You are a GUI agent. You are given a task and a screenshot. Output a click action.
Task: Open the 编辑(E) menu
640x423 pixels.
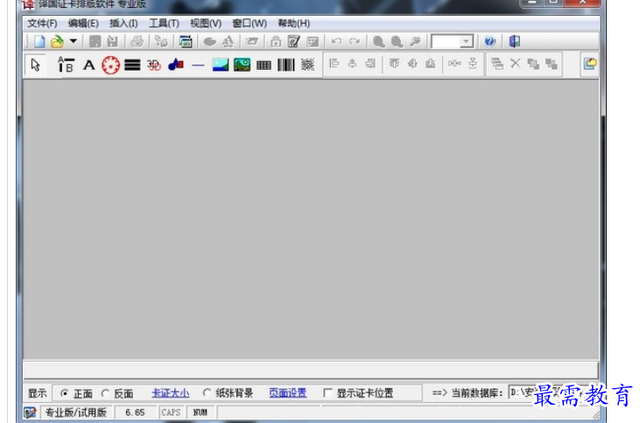pyautogui.click(x=83, y=24)
